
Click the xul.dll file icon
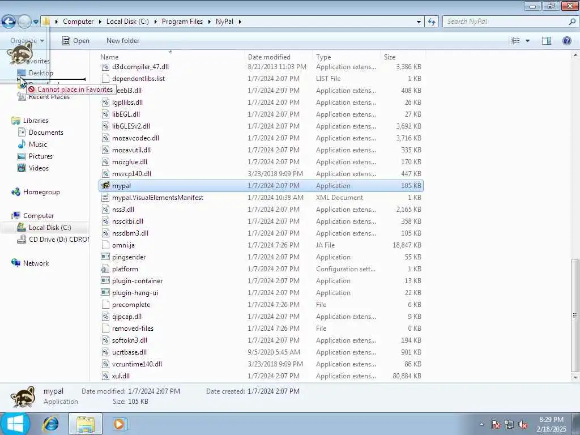tap(105, 376)
